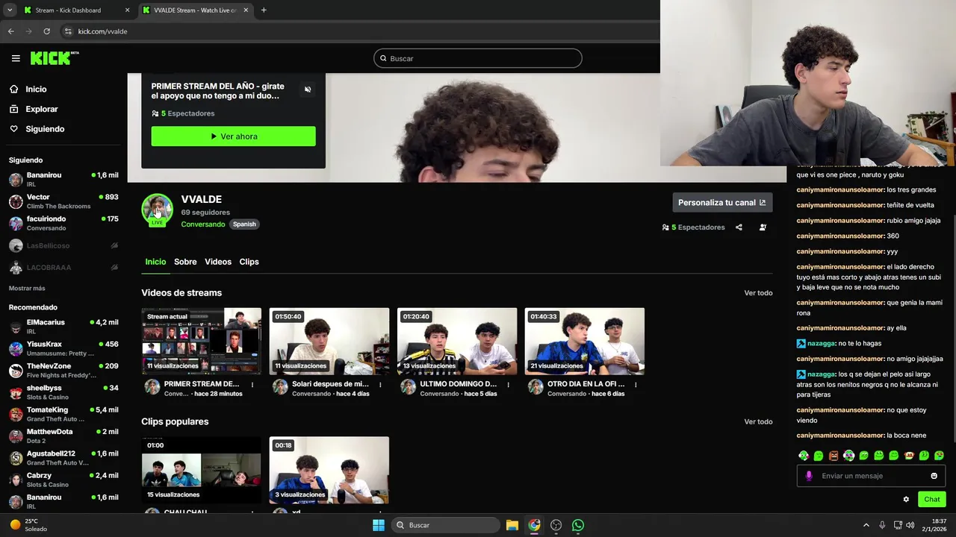This screenshot has width=956, height=537.
Task: Play the 01:00 popular clip
Action: (202, 470)
